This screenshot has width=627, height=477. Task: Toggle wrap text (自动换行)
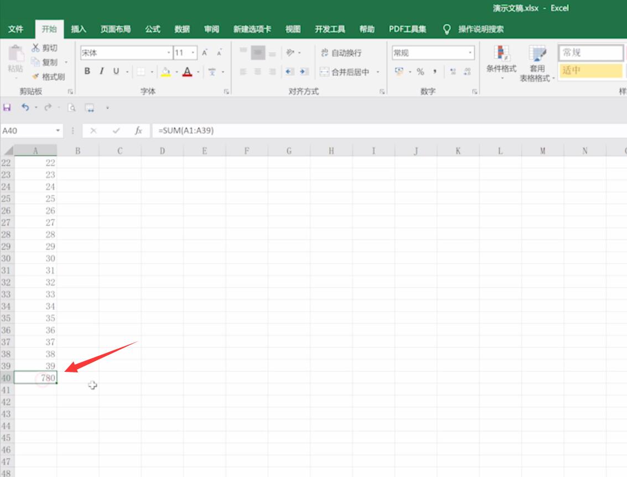[x=341, y=53]
